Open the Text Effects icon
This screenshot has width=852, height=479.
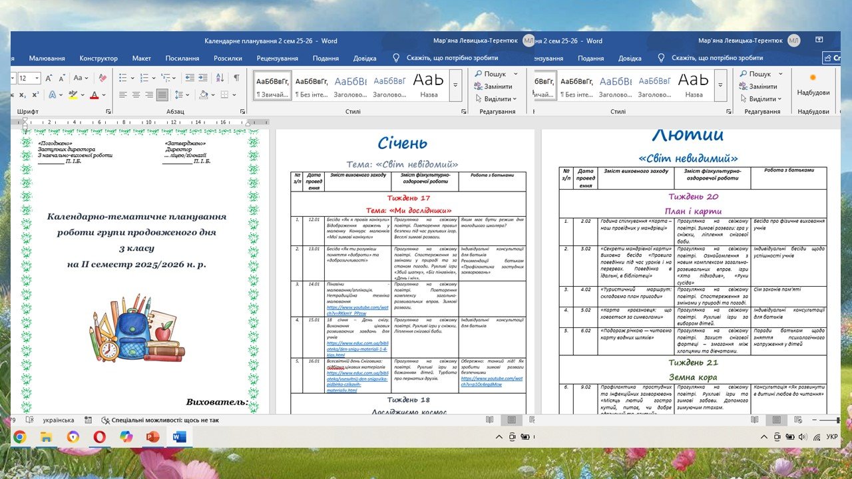point(53,95)
